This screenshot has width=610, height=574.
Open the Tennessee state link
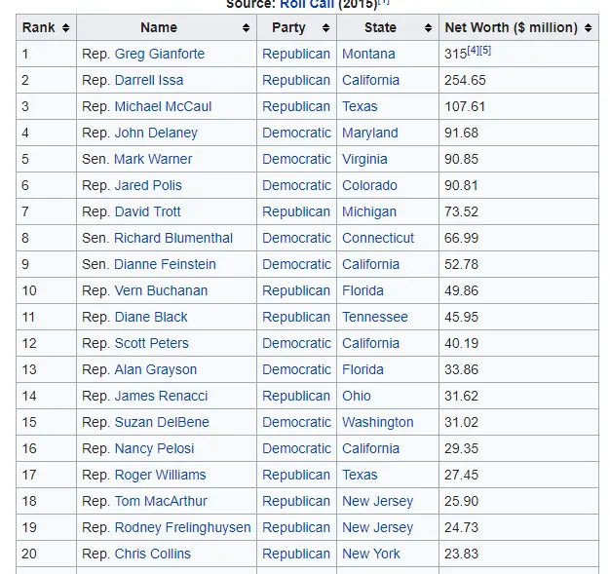point(375,317)
